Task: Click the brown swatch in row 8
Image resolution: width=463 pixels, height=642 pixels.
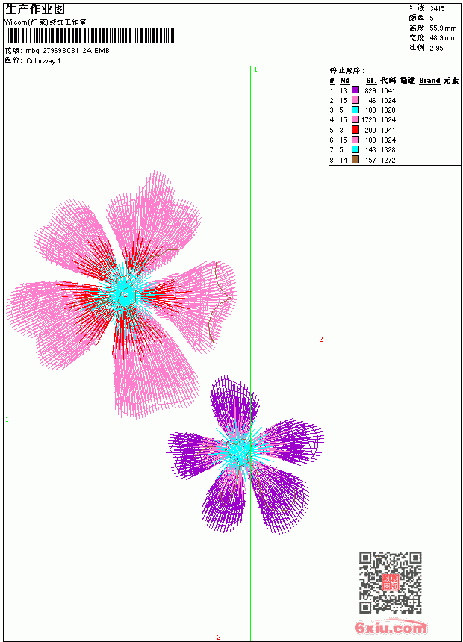Action: pyautogui.click(x=355, y=160)
